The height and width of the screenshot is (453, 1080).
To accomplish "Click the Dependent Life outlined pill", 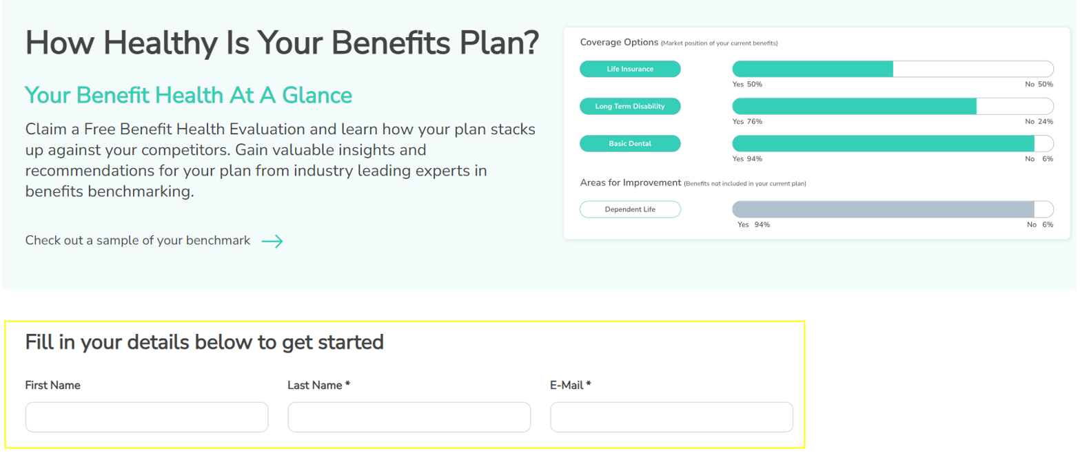I will tap(630, 209).
